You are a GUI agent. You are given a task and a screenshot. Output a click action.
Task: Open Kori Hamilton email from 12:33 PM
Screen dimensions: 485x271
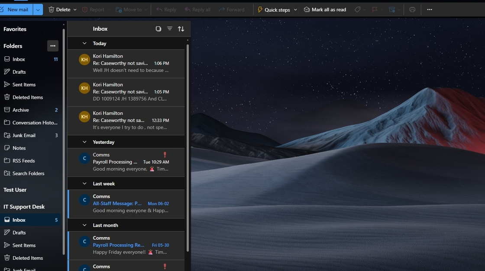[x=126, y=121]
